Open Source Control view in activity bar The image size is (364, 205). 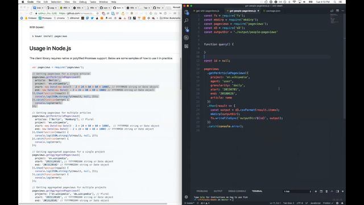pos(187,29)
